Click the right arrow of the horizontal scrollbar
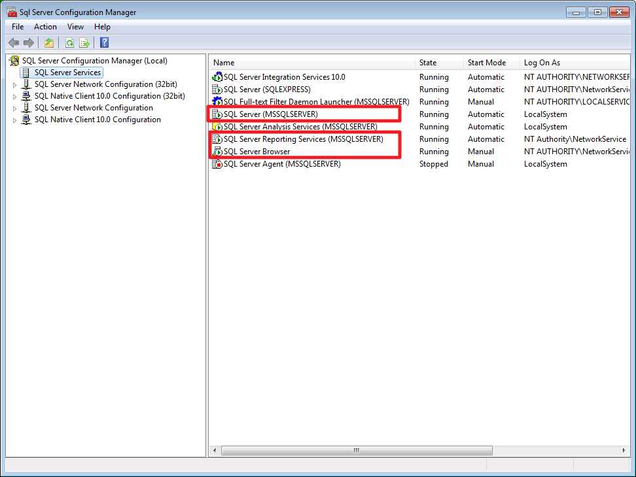 tap(624, 450)
